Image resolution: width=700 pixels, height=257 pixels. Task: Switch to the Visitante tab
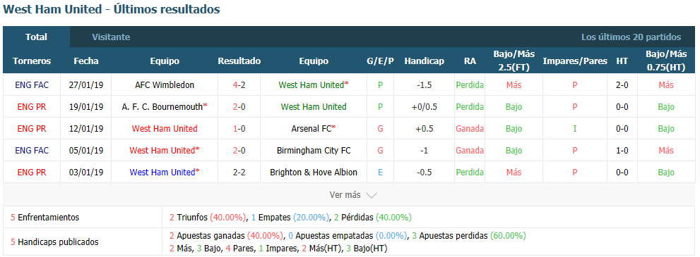click(111, 37)
